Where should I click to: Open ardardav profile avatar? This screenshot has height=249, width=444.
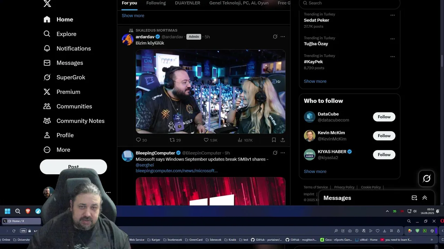(127, 39)
